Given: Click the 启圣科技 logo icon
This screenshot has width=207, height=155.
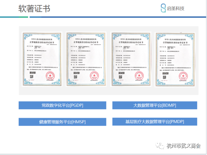Looking at the screenshot, I should point(163,8).
